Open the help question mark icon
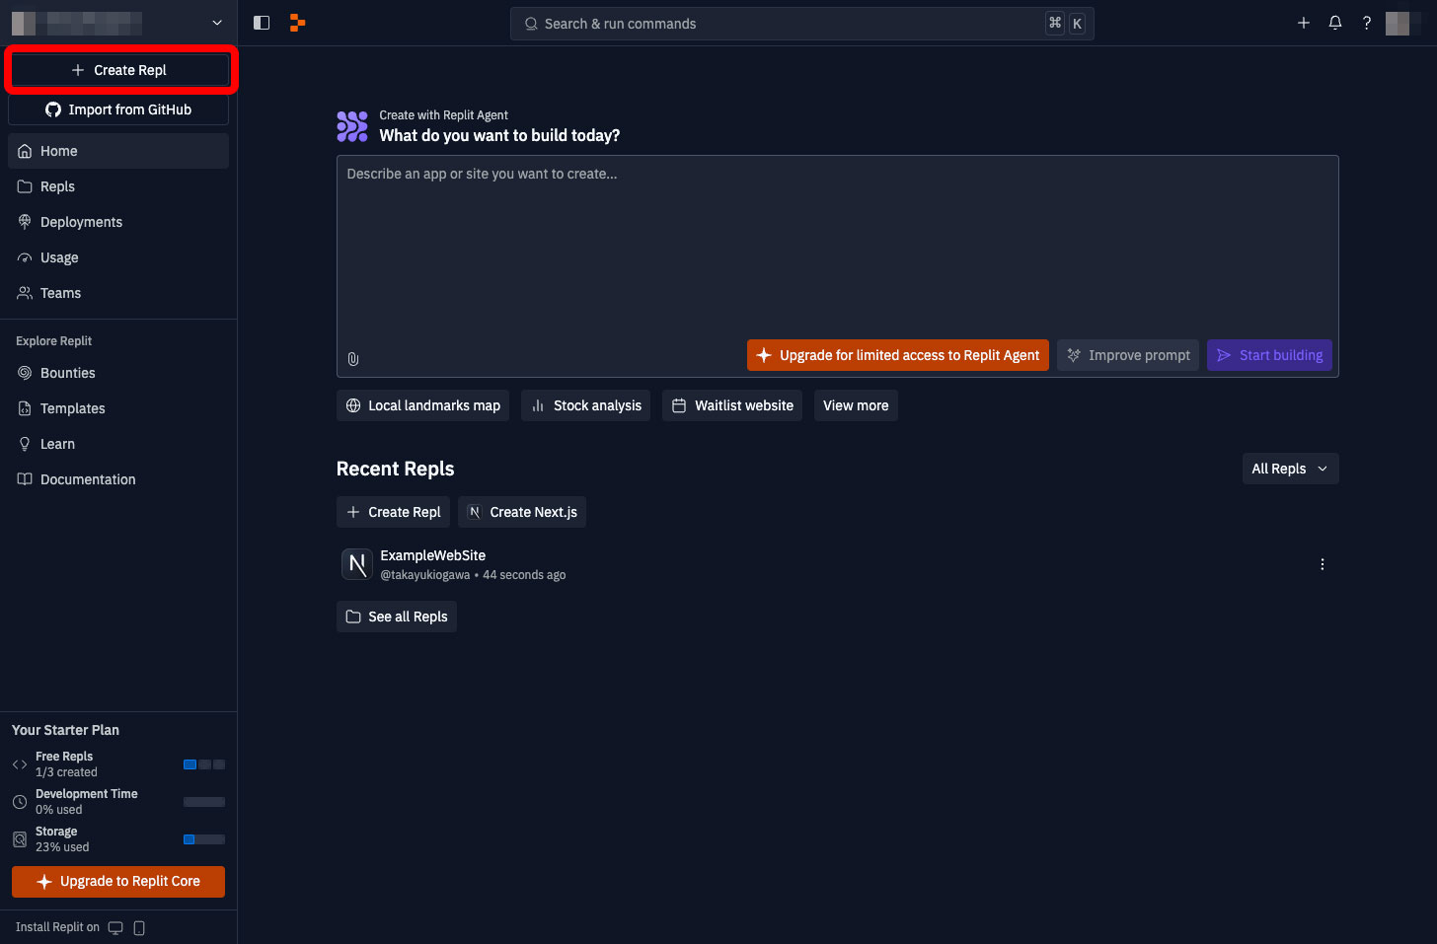Image resolution: width=1437 pixels, height=944 pixels. (x=1367, y=23)
